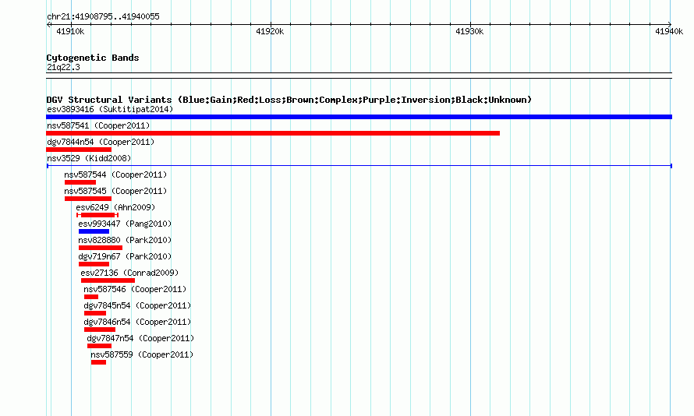Viewport: 694px width, 416px height.
Task: Open nsv587559 (Cooper2011) label
Action: pos(142,354)
